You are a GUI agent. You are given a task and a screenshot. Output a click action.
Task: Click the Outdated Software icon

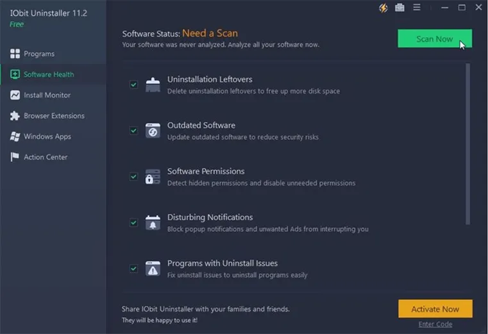pos(153,131)
